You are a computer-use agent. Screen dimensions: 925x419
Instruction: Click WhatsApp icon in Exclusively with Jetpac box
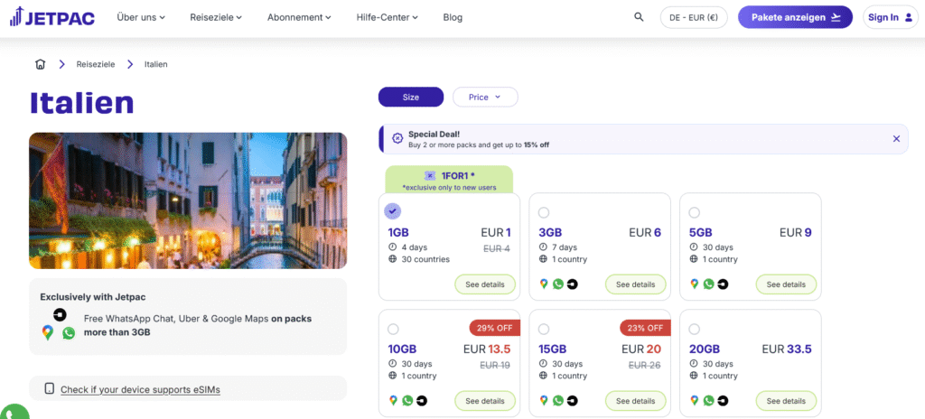click(69, 333)
